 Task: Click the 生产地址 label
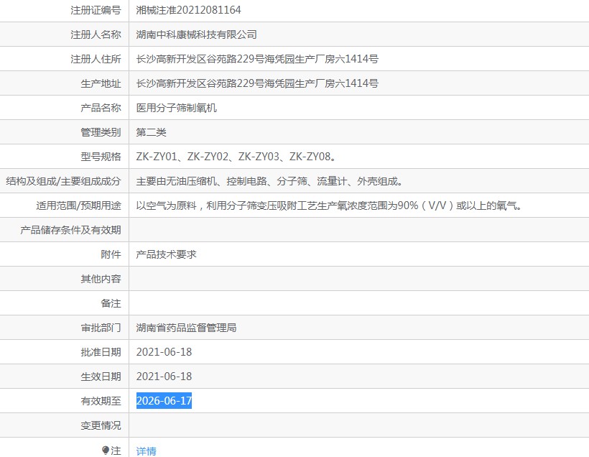click(x=101, y=83)
